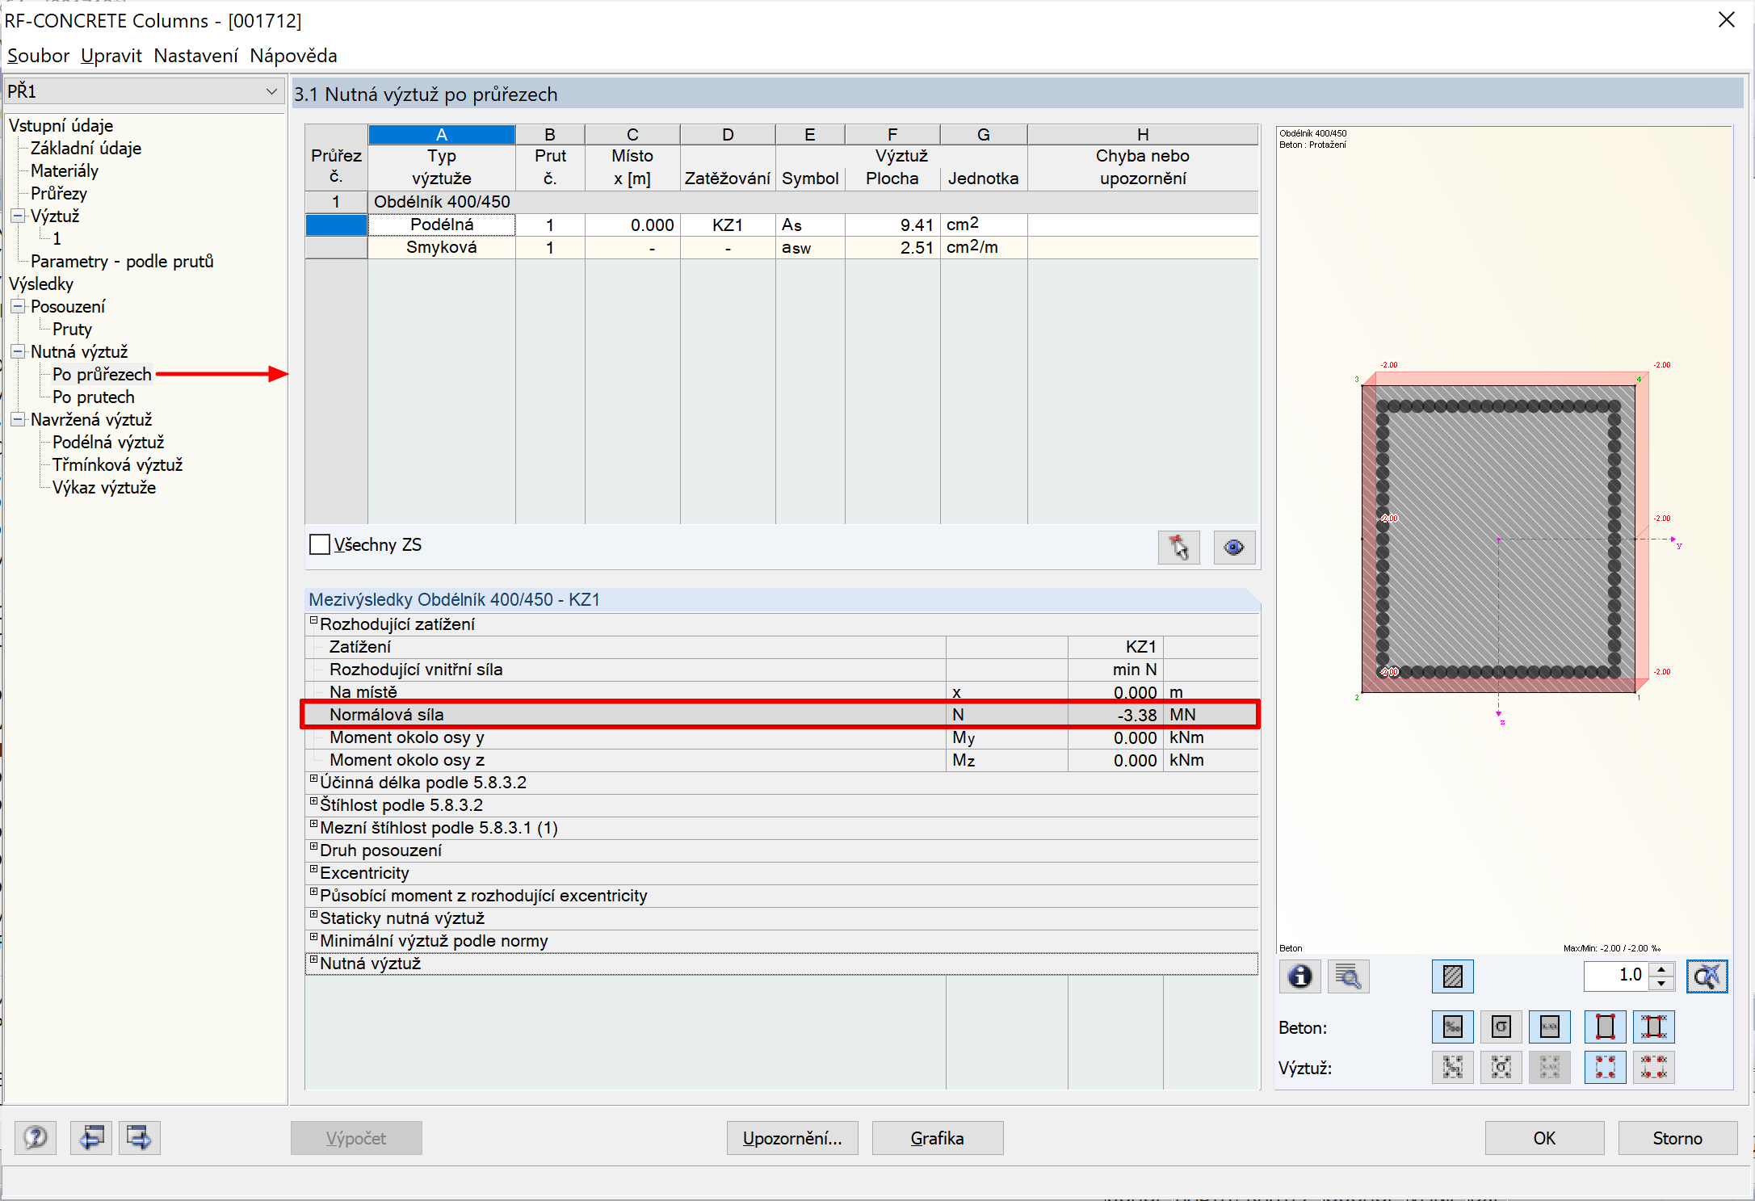
Task: Click the Upozornění... button
Action: (791, 1138)
